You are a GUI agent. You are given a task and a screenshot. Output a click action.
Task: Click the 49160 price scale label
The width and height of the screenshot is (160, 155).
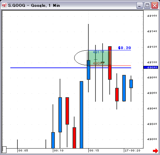[x=152, y=16]
